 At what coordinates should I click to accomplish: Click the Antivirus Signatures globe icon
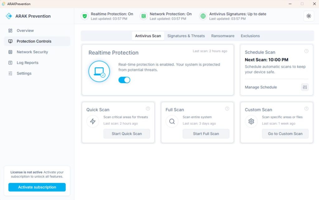click(x=203, y=16)
